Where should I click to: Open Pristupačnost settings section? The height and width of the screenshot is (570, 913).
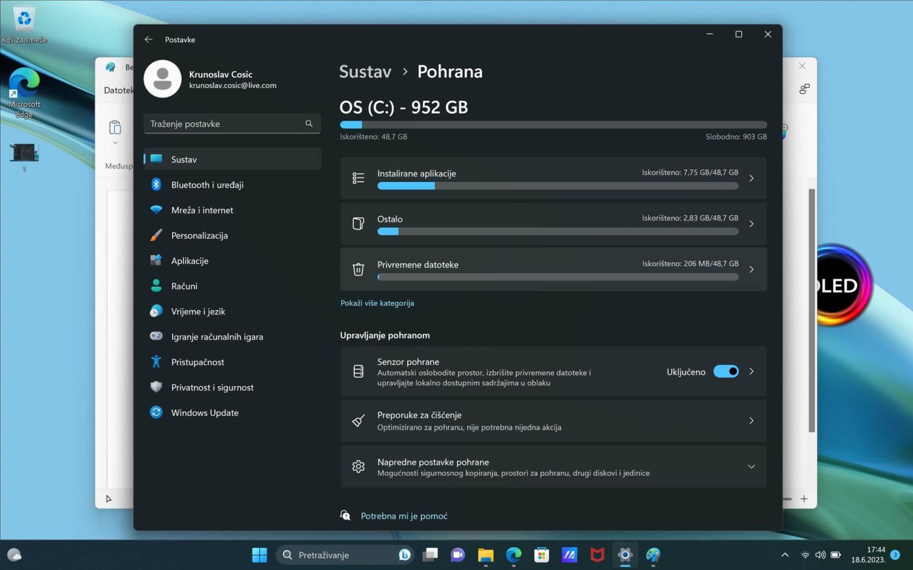(x=197, y=362)
